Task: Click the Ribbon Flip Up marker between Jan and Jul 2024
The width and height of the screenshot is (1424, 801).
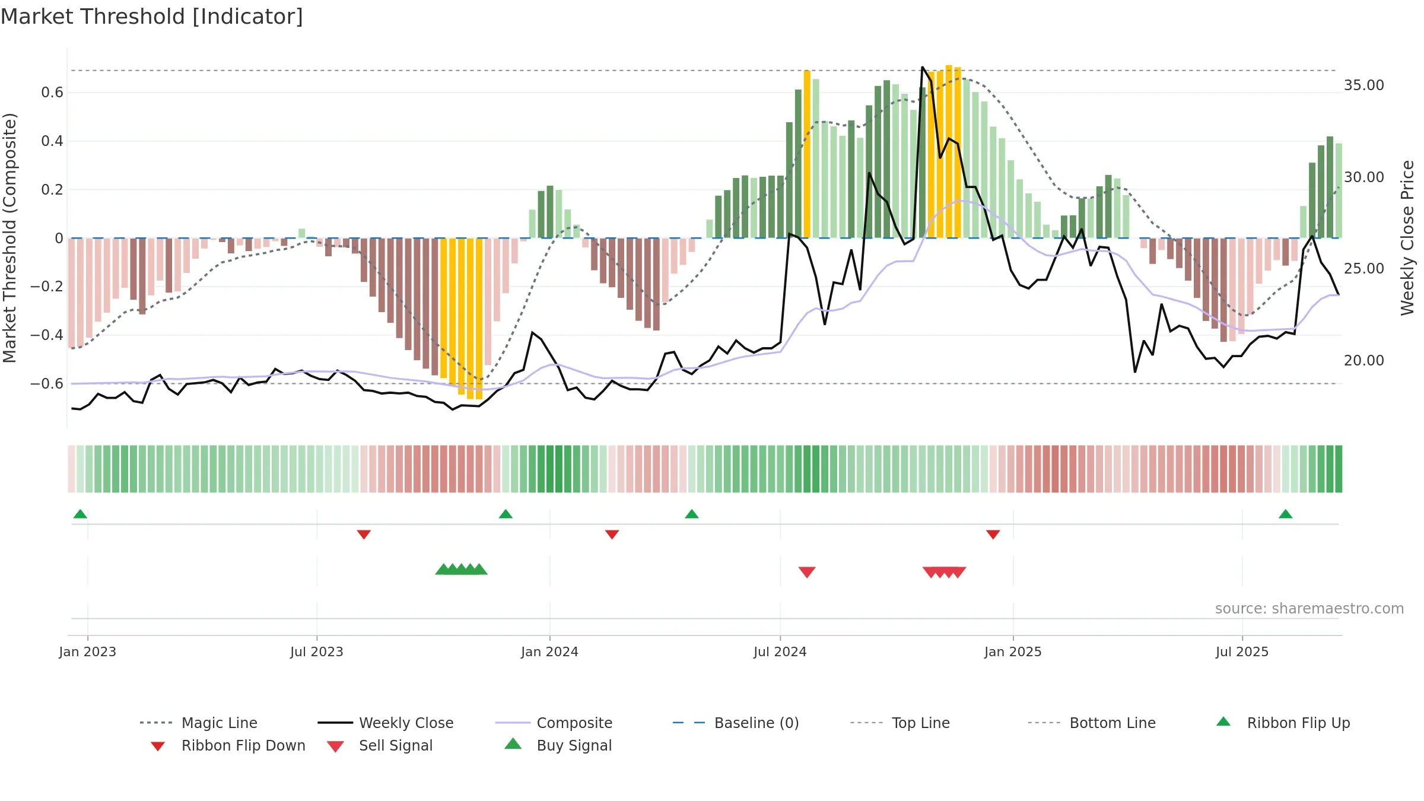Action: point(692,514)
